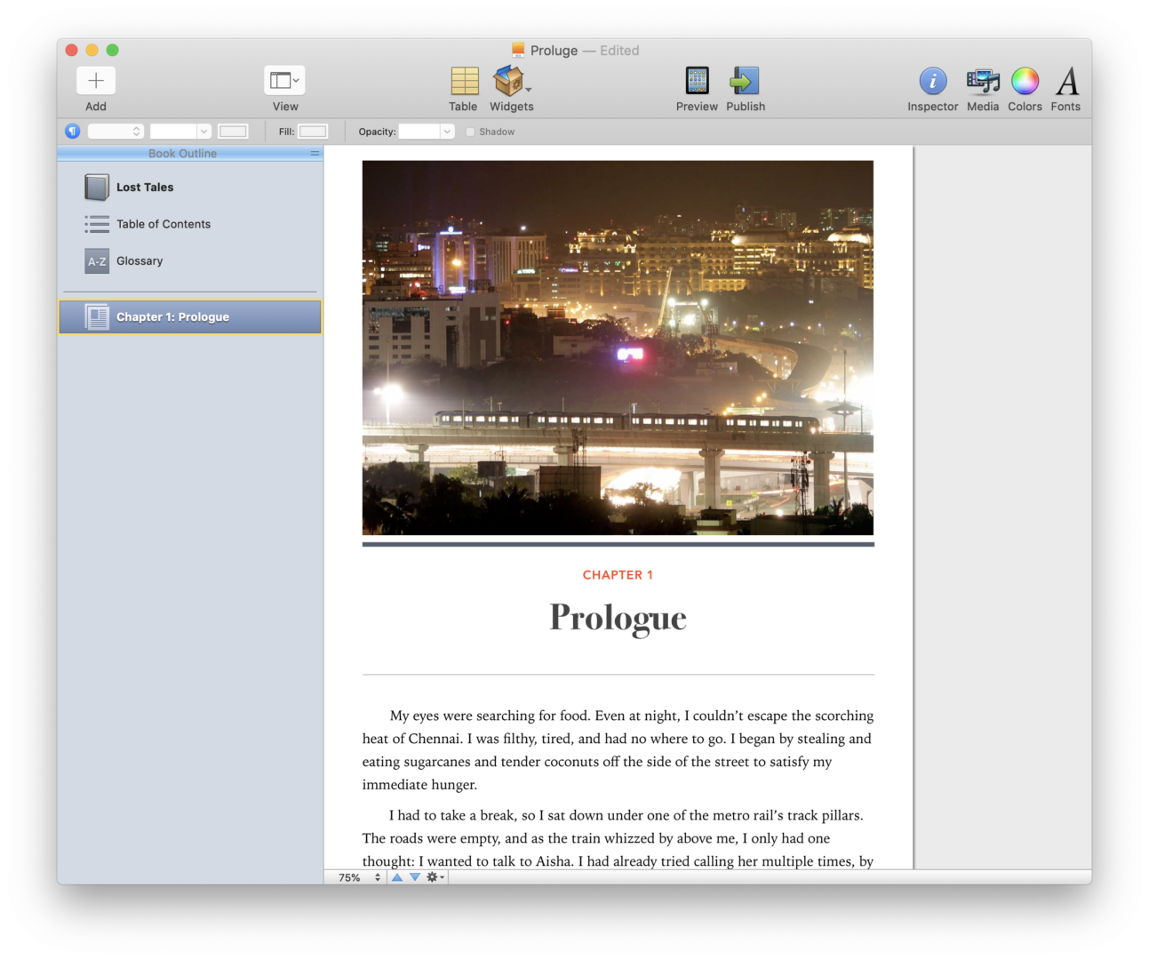The image size is (1149, 960).
Task: Click the blue paragraph style button
Action: [73, 132]
